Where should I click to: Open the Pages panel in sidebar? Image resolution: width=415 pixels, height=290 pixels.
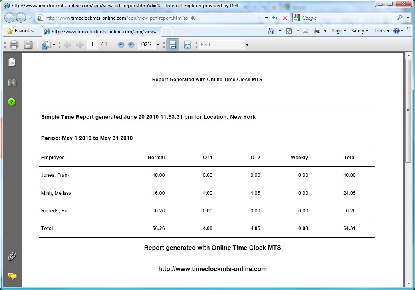pyautogui.click(x=12, y=62)
